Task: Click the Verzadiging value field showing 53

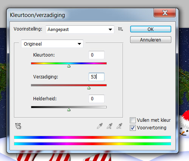Action: (x=97, y=77)
